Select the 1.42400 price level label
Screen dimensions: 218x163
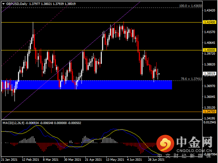(209, 22)
